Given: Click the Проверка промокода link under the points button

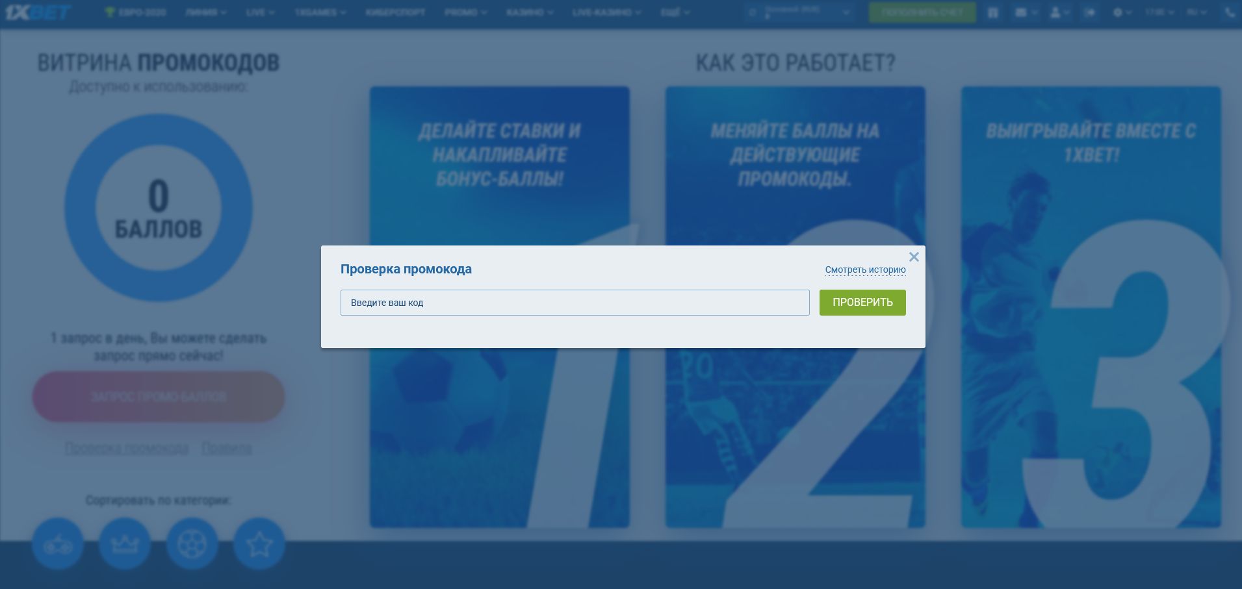Looking at the screenshot, I should pos(127,448).
